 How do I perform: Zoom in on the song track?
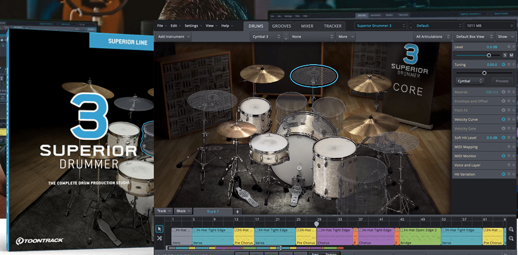tap(511, 230)
